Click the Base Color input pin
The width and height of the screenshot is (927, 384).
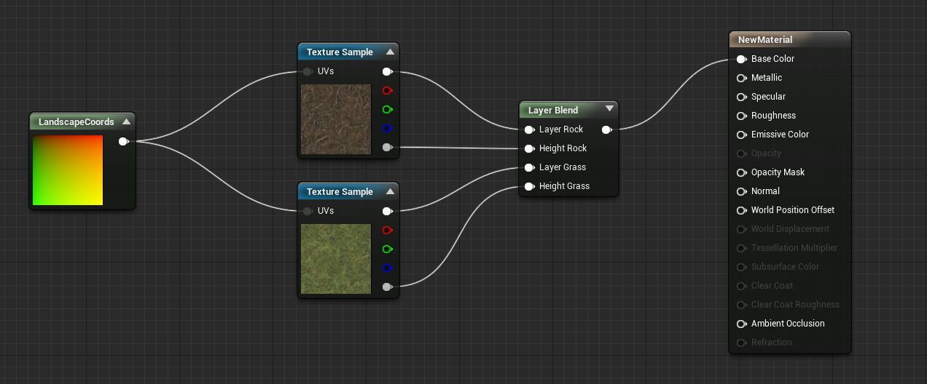click(x=742, y=59)
